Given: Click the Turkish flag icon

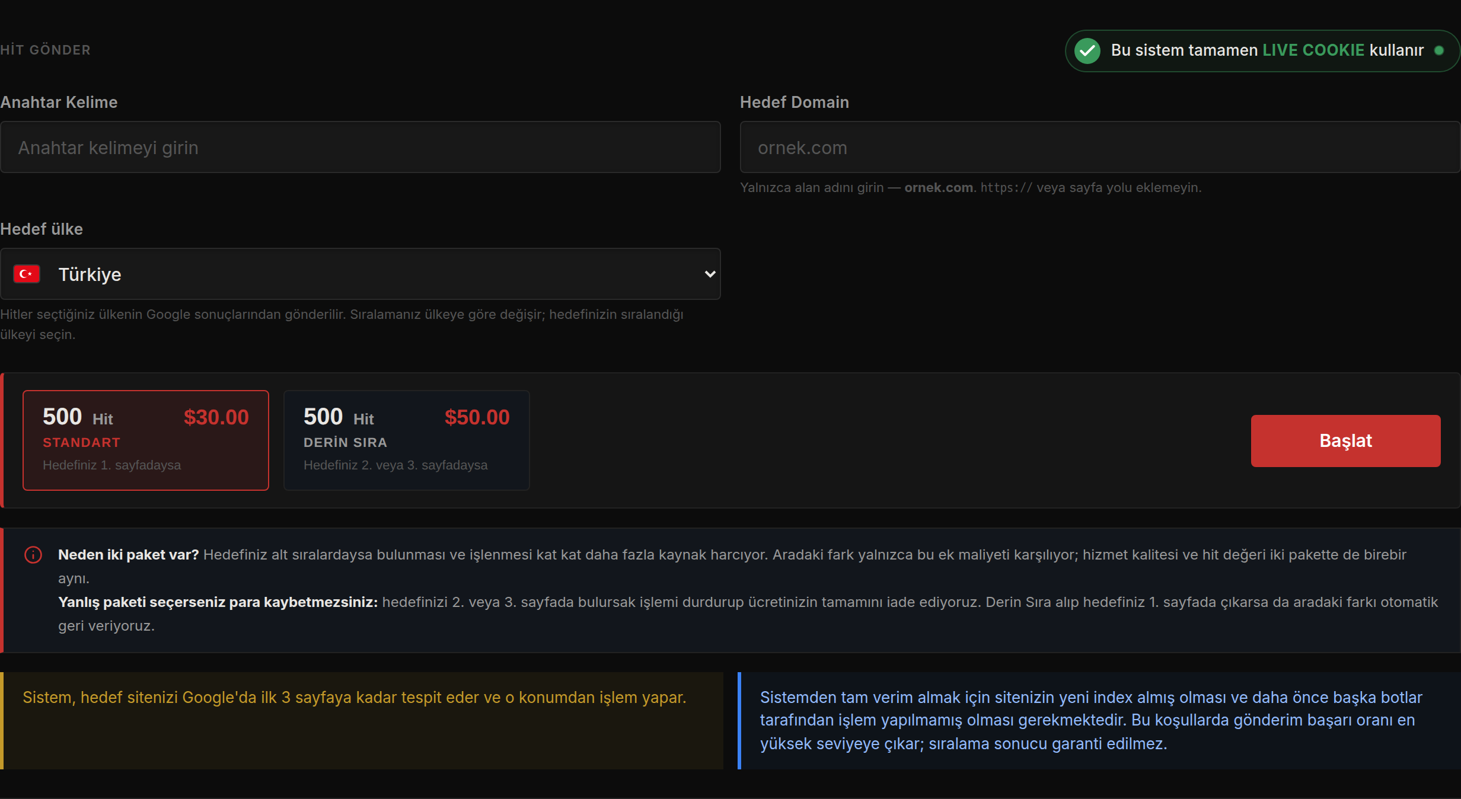Looking at the screenshot, I should [x=27, y=274].
